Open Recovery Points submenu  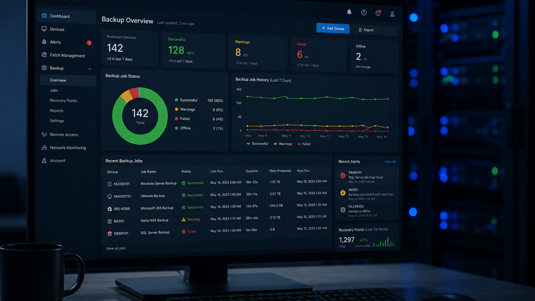click(x=63, y=100)
